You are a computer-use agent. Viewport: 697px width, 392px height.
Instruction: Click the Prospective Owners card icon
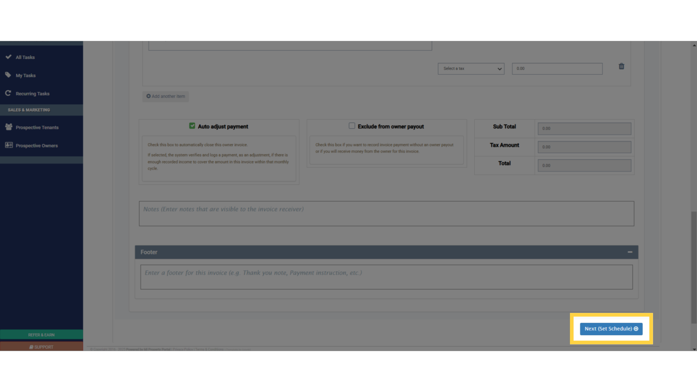click(x=9, y=145)
